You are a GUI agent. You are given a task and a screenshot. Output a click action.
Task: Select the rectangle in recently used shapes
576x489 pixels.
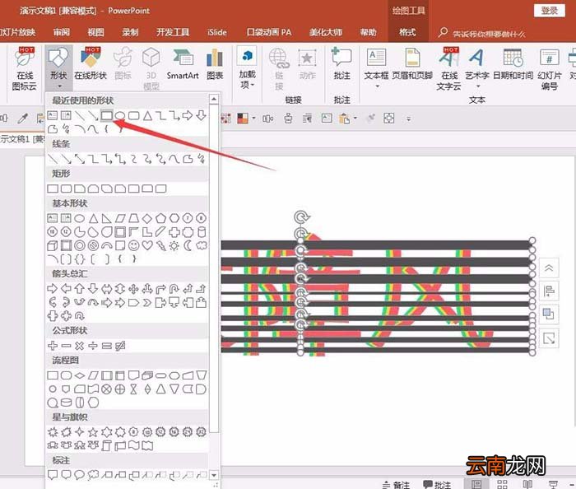coord(106,116)
